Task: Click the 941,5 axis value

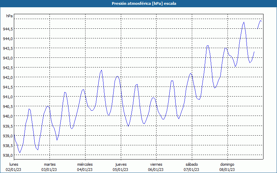Action: (8, 87)
